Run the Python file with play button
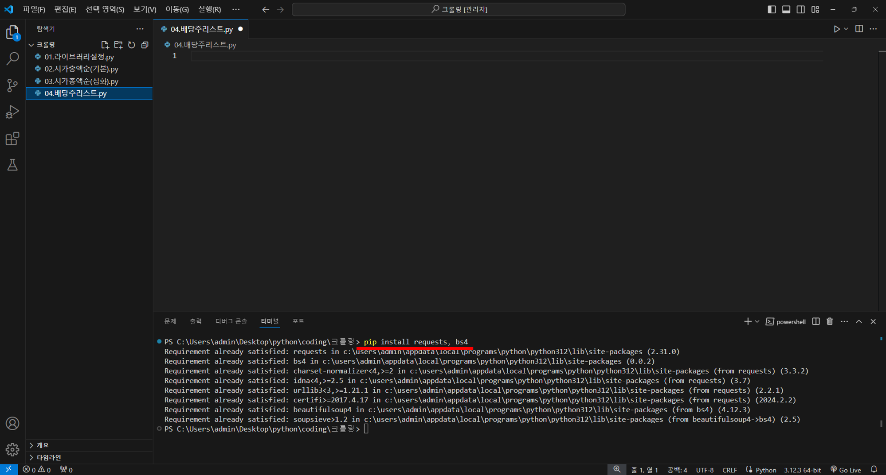This screenshot has height=475, width=886. 836,29
